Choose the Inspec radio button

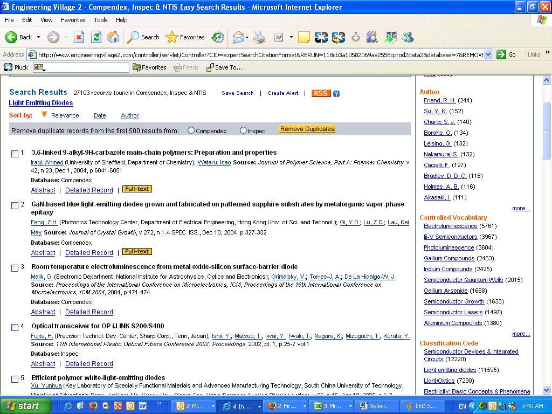tap(243, 130)
